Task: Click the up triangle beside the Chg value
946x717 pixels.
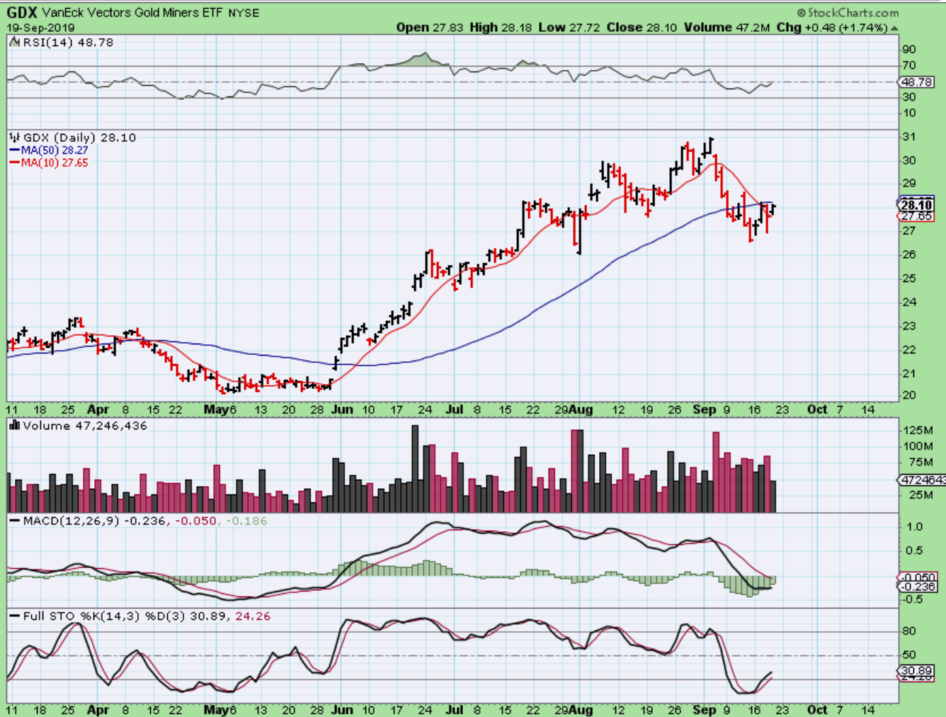Action: tap(894, 28)
